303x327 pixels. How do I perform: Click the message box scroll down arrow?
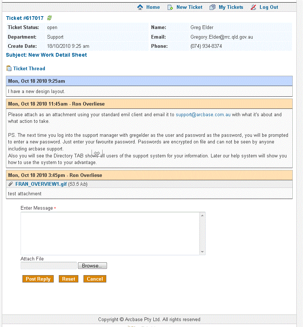coord(202,252)
